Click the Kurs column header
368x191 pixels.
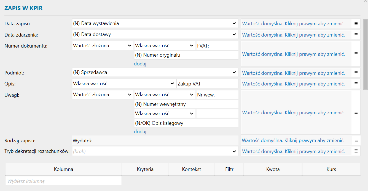click(x=331, y=169)
